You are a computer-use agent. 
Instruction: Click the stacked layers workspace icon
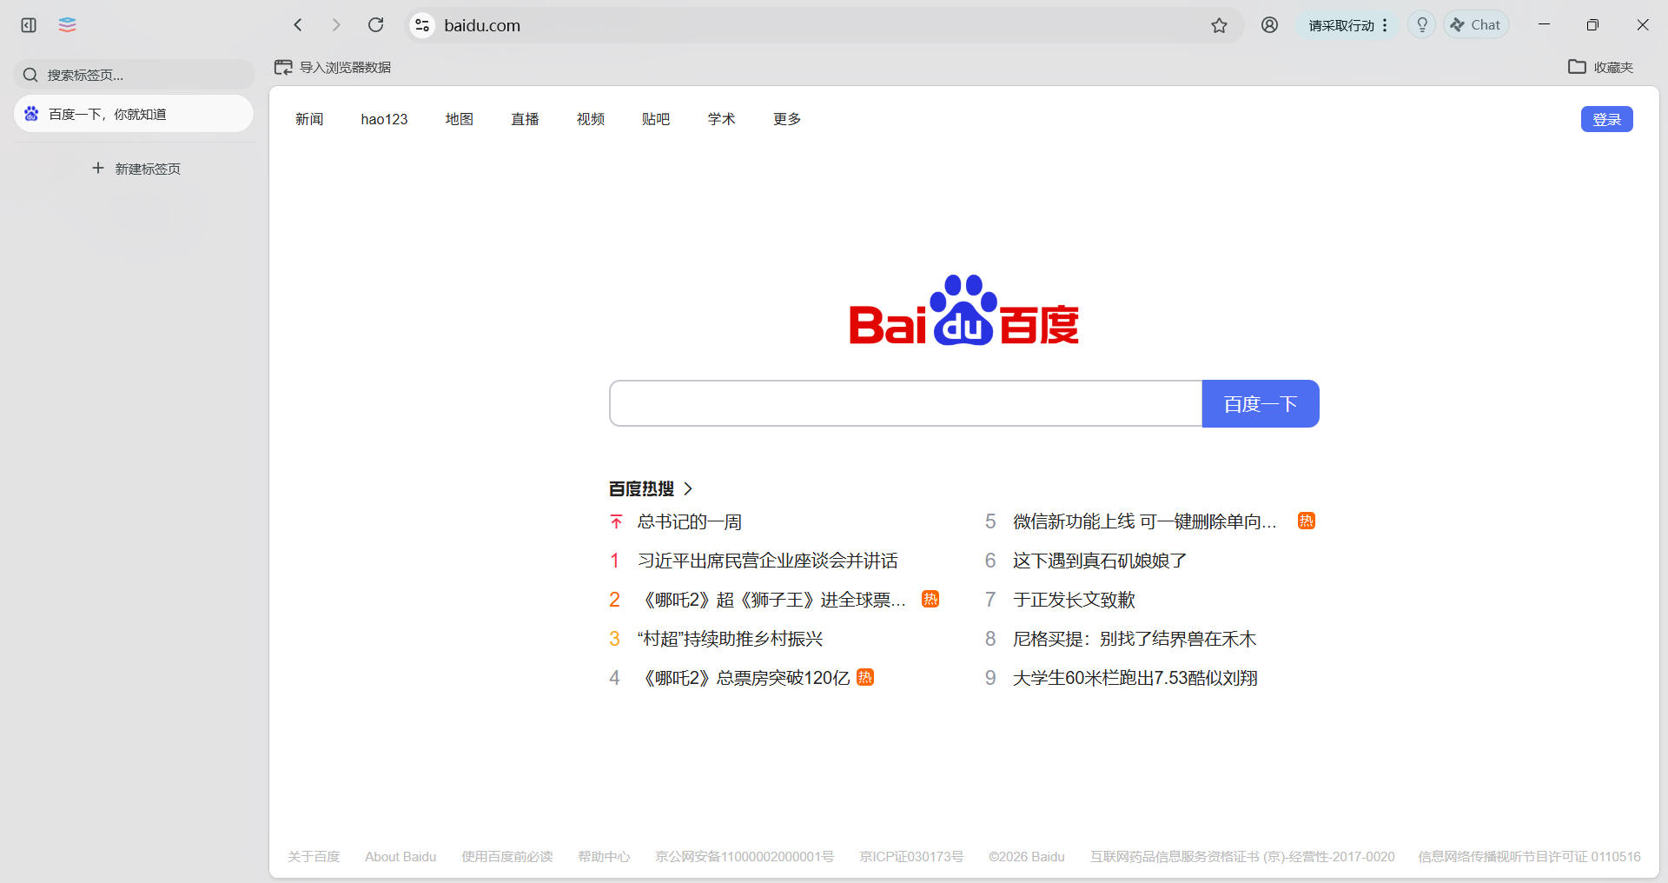[x=67, y=25]
